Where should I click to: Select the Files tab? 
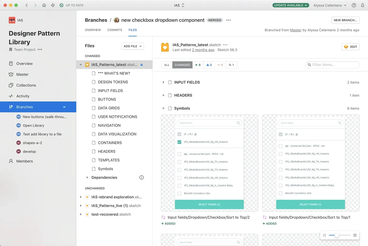click(x=133, y=30)
